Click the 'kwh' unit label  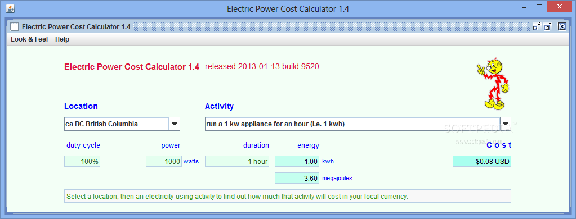pyautogui.click(x=328, y=162)
